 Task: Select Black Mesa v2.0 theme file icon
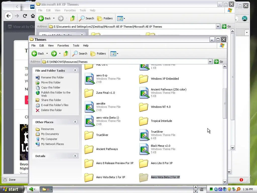coord(144,149)
